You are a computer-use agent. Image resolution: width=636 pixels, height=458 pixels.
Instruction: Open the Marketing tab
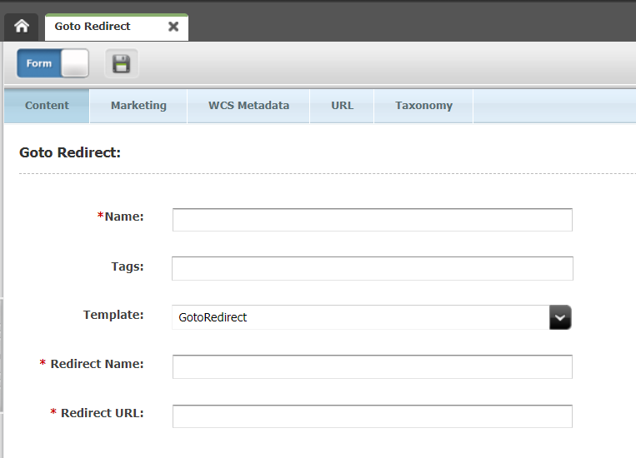(x=138, y=106)
